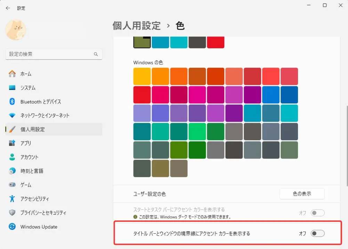Screen dimensions: 348x249
Task: Toggle タイトル バーとウィンドウの境界線 accent color switch
Action: pyautogui.click(x=318, y=233)
